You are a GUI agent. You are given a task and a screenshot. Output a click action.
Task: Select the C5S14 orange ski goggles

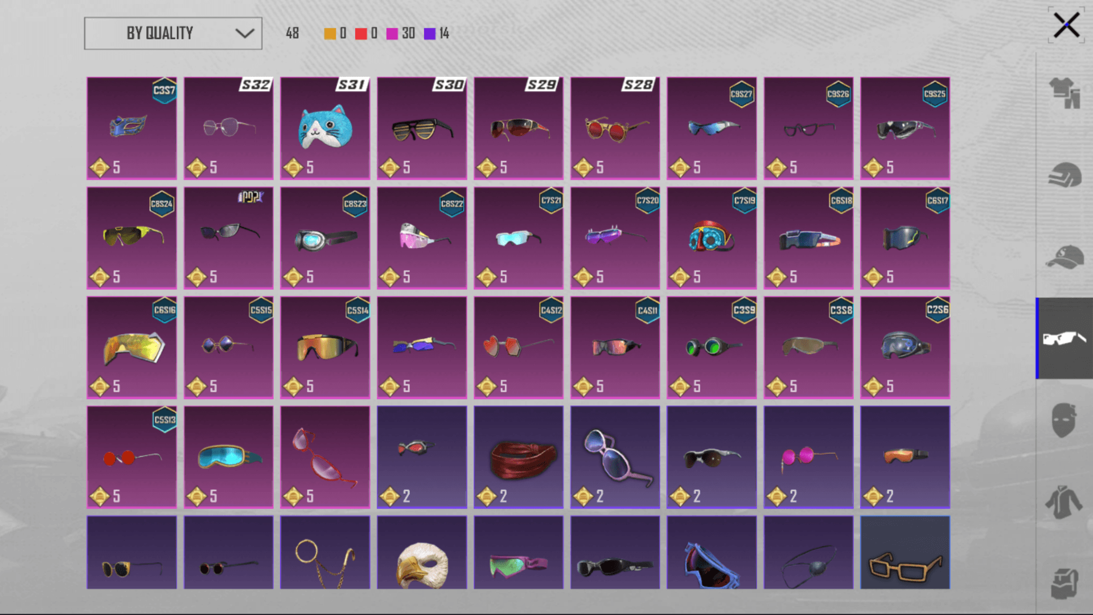click(x=325, y=347)
